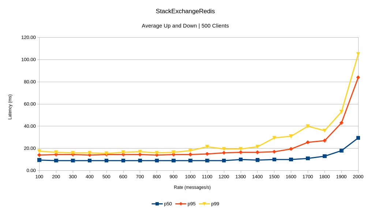
Task: Click the x-axis tick label 1000
Action: coord(190,177)
